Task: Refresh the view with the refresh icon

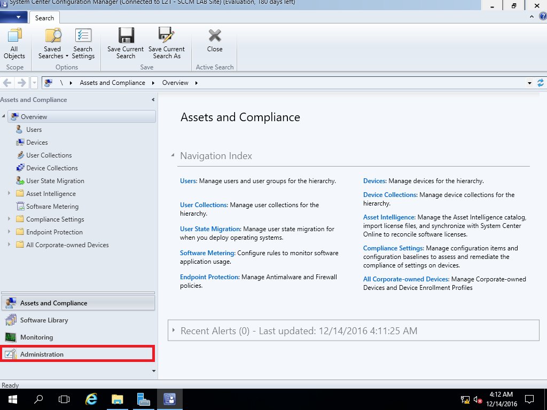Action: pos(541,83)
